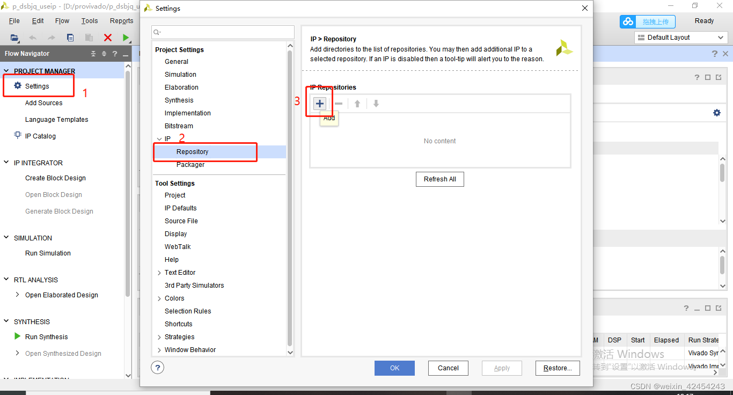Close the blue banner with its X
This screenshot has height=395, width=733.
click(725, 54)
